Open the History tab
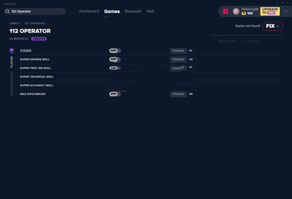 252,41
